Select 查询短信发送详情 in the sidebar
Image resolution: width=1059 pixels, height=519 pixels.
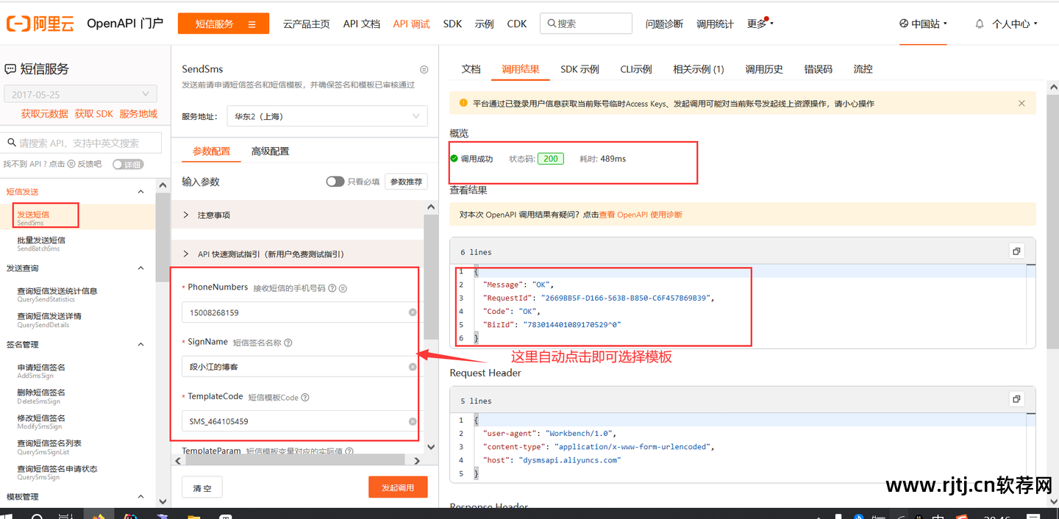[49, 320]
